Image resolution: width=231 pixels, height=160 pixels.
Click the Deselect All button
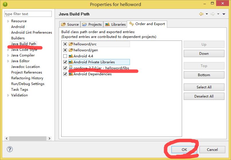point(204,96)
